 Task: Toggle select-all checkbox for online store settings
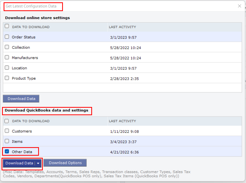pyautogui.click(x=7, y=26)
